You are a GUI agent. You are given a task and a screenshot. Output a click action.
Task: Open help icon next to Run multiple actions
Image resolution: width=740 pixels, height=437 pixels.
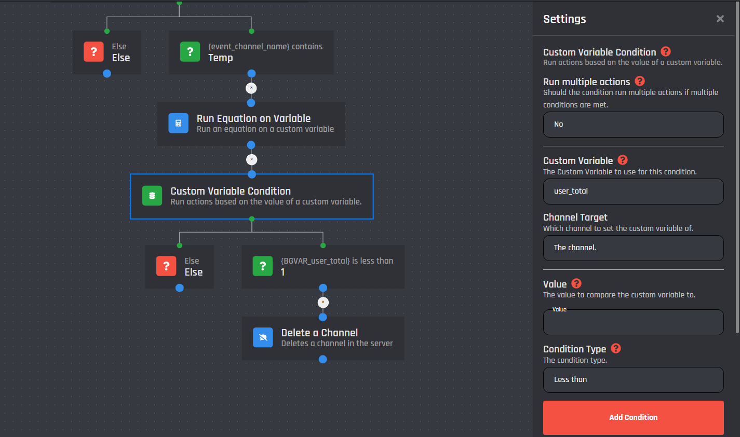(640, 81)
